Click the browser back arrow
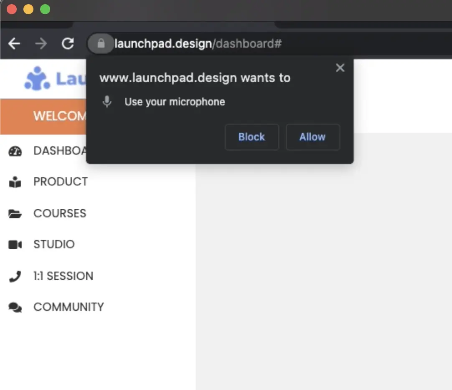The width and height of the screenshot is (452, 390). click(x=14, y=44)
